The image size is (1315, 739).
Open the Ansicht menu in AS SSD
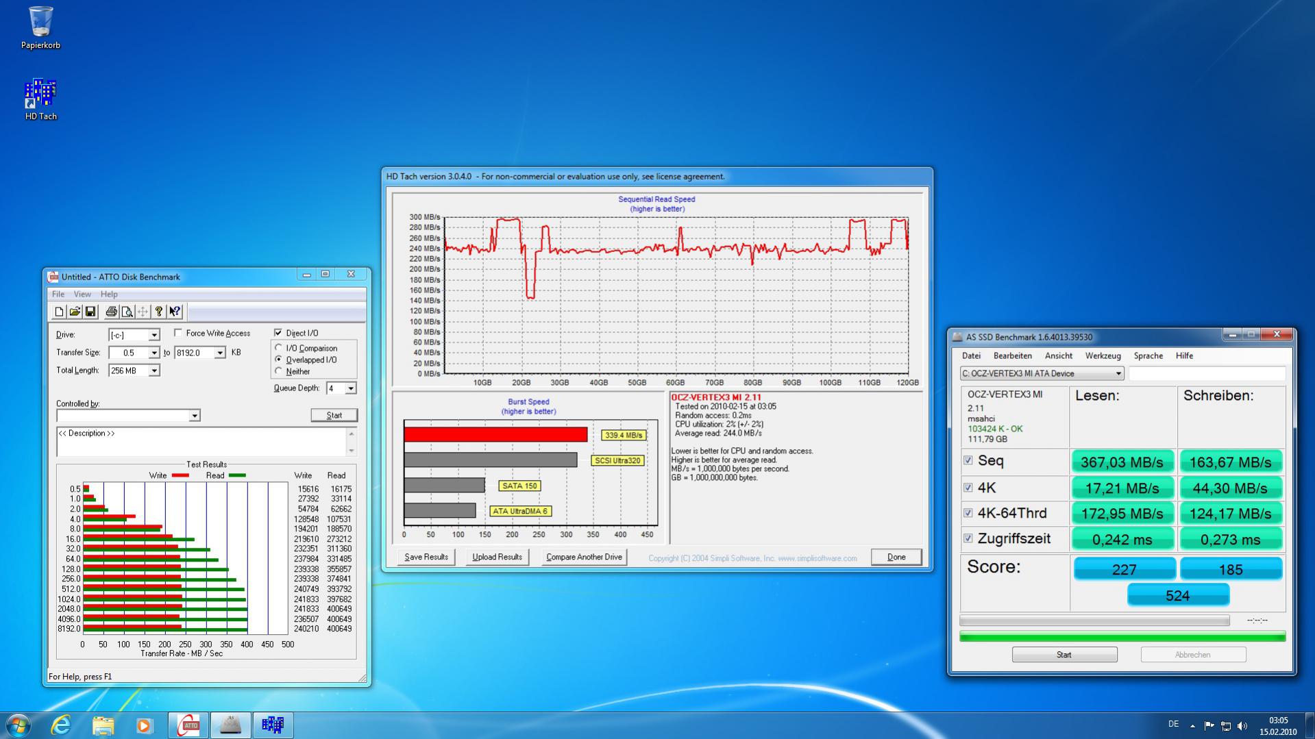coord(1059,356)
